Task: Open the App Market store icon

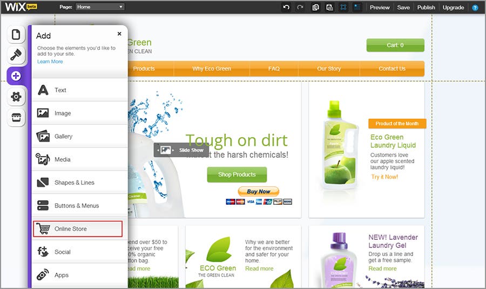Action: coord(16,117)
